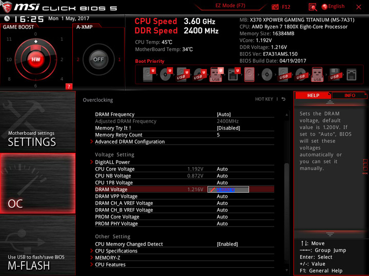Select the UEFI USB hard disk boot icon

(183, 75)
